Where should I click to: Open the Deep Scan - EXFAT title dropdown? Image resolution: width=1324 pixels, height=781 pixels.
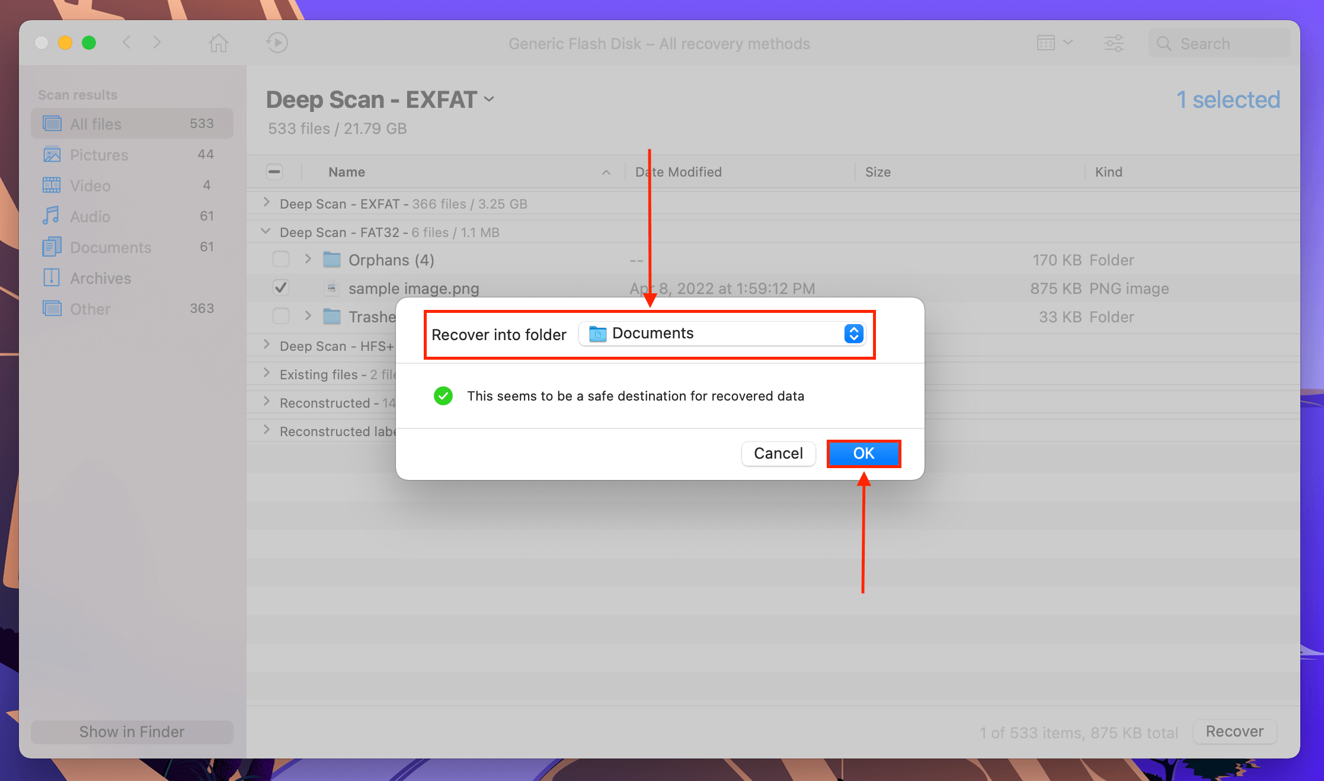(x=489, y=100)
